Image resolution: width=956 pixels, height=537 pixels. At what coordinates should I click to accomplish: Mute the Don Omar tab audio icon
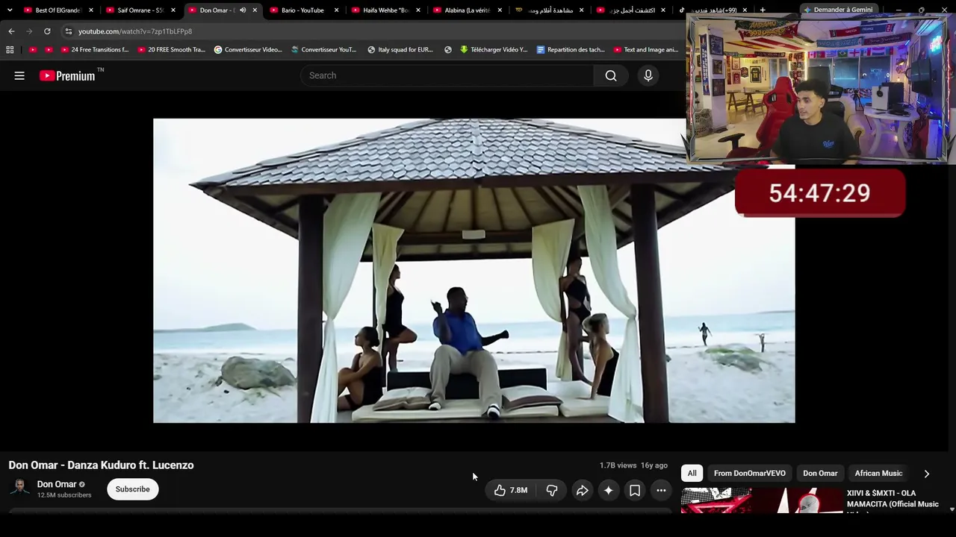[243, 10]
